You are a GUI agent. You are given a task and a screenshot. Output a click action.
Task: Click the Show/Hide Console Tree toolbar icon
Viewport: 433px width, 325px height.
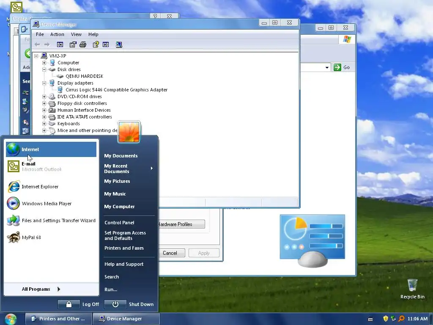click(60, 44)
